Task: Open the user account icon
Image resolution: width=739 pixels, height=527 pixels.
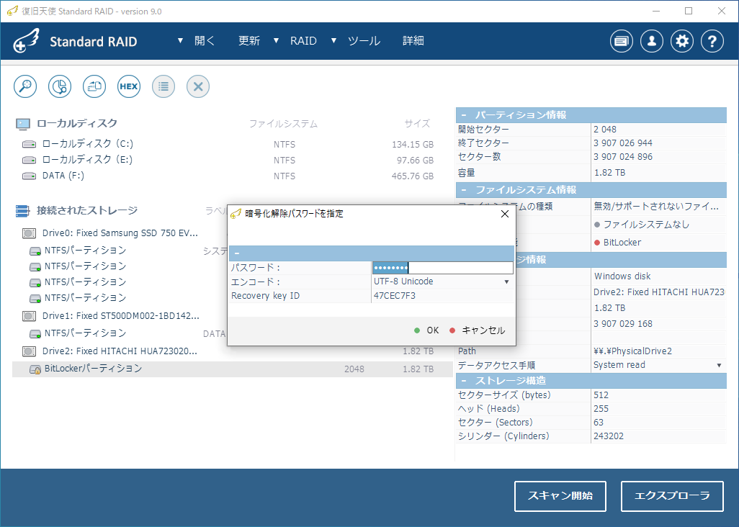Action: 652,42
